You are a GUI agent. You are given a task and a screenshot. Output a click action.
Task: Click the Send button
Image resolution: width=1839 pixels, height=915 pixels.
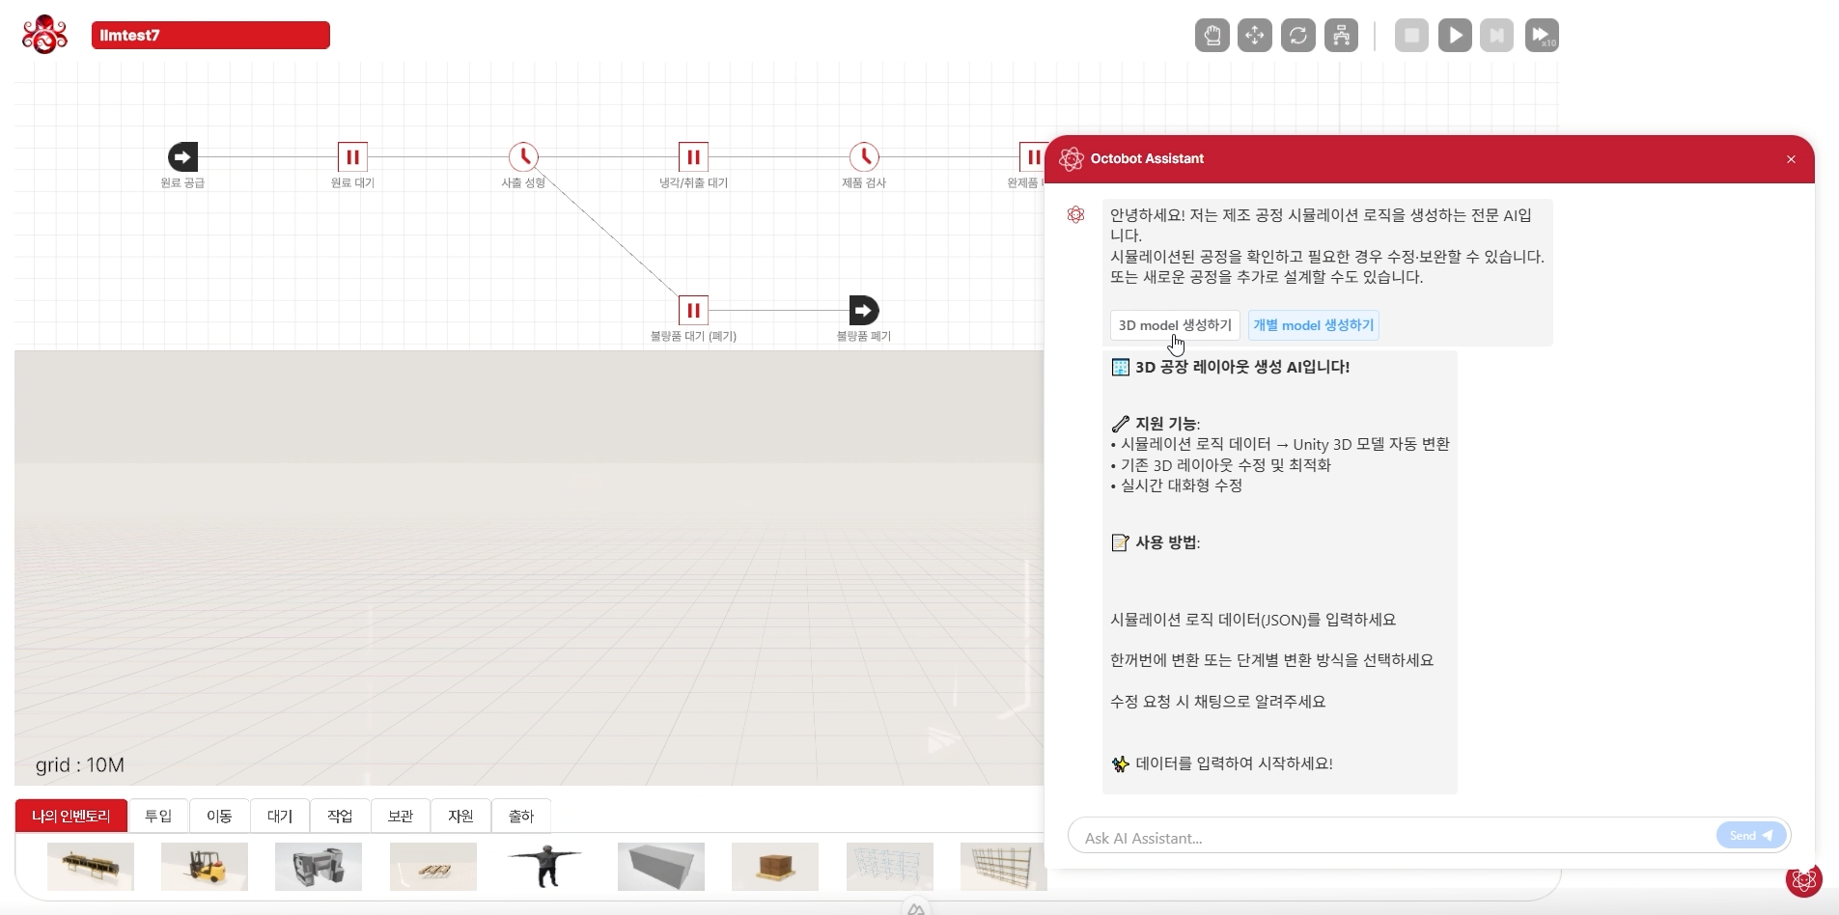1751,836
